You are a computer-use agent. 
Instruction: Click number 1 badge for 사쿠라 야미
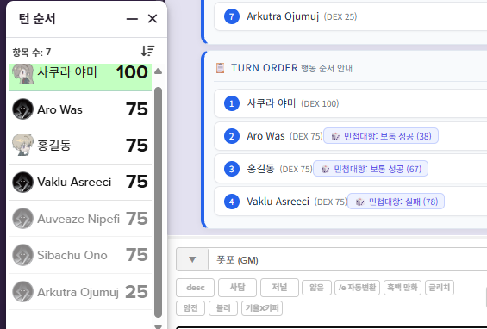coord(232,103)
